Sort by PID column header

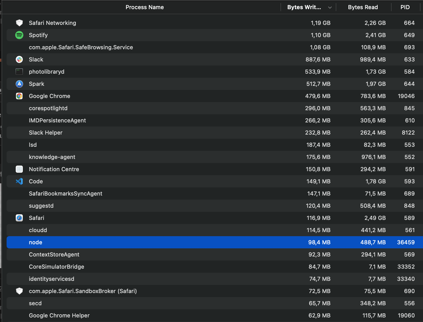point(405,7)
